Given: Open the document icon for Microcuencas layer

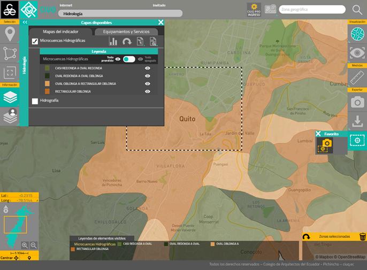Looking at the screenshot, I should [x=140, y=42].
